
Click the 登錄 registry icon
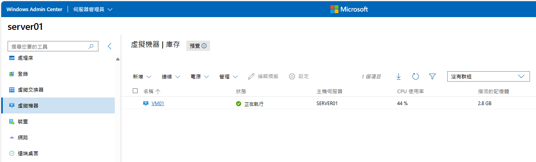[x=12, y=74]
